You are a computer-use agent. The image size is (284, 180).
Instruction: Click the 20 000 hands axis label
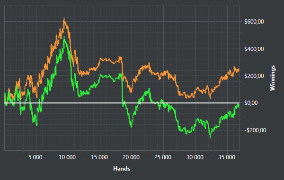pos(131,157)
